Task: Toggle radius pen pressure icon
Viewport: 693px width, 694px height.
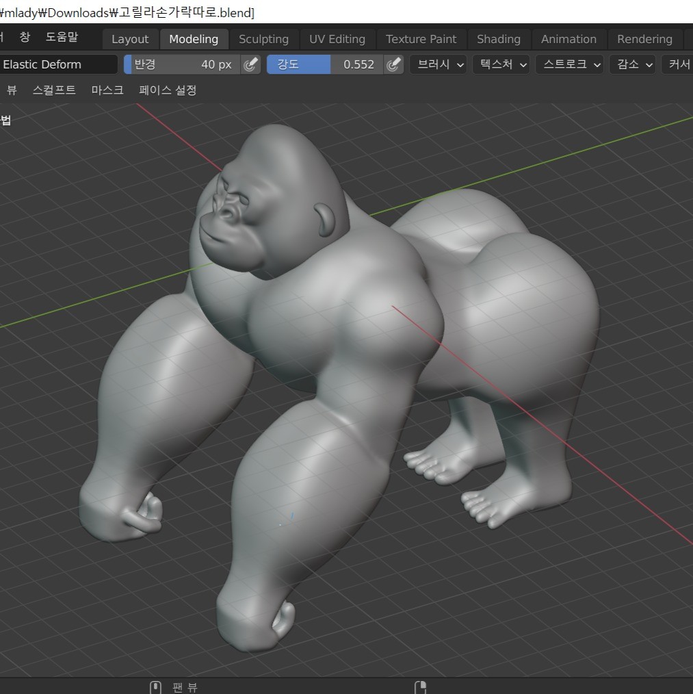Action: pos(250,64)
